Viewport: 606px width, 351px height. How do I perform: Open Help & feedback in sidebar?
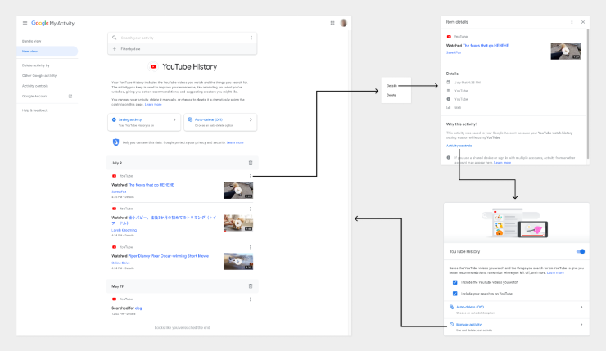[34, 110]
